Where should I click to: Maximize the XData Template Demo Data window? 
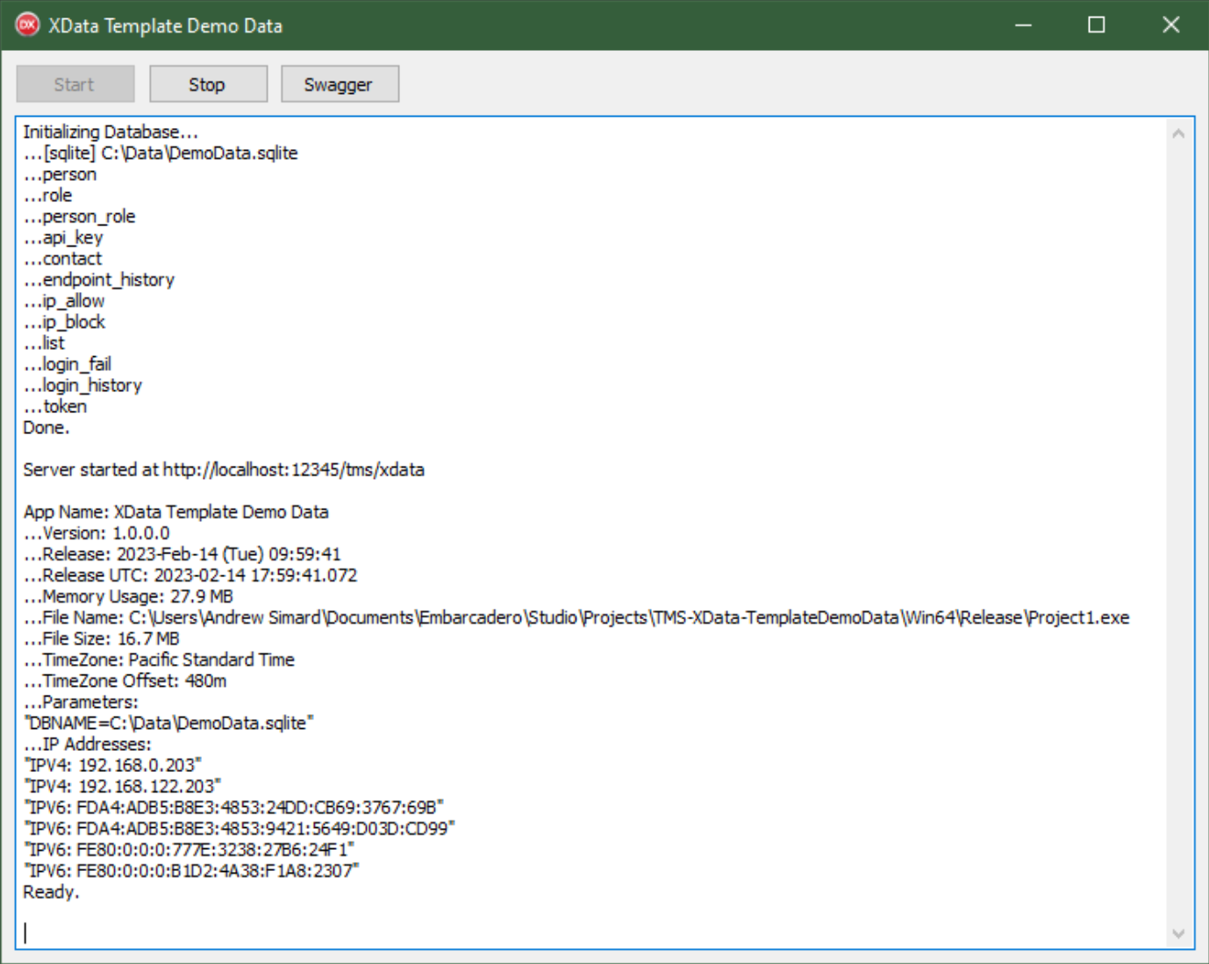(1097, 25)
